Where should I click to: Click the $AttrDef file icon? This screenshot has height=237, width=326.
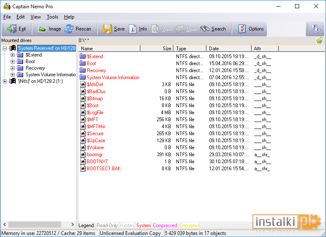coord(83,84)
